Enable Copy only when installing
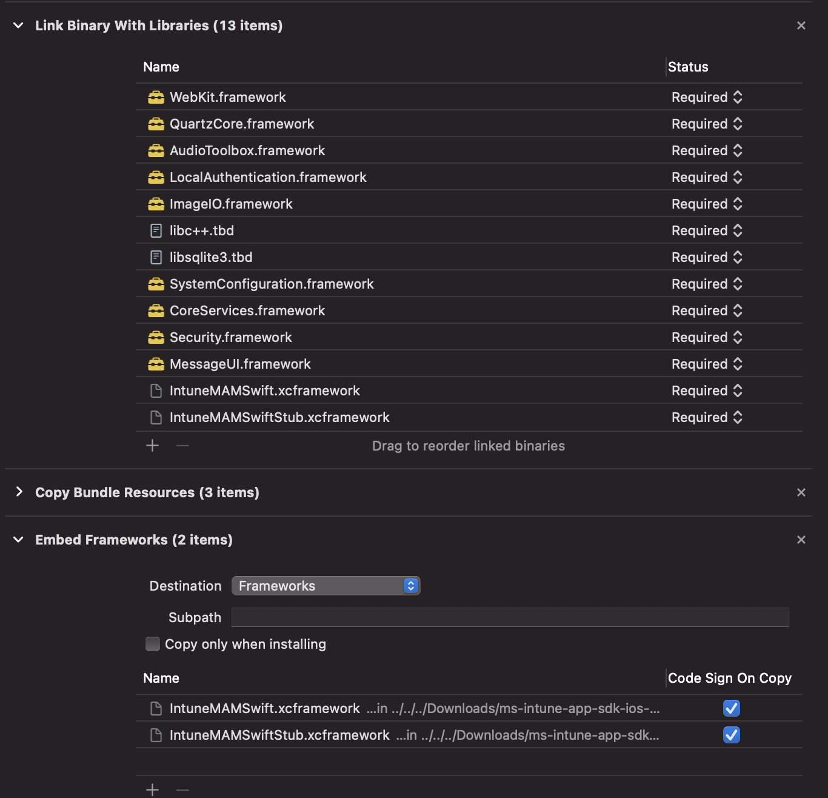 point(152,644)
